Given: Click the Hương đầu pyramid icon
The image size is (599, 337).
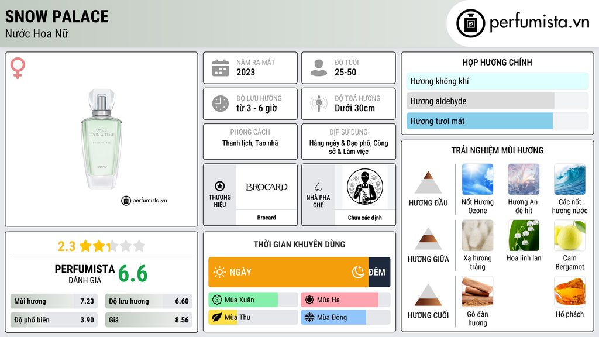Looking at the screenshot, I should point(428,183).
